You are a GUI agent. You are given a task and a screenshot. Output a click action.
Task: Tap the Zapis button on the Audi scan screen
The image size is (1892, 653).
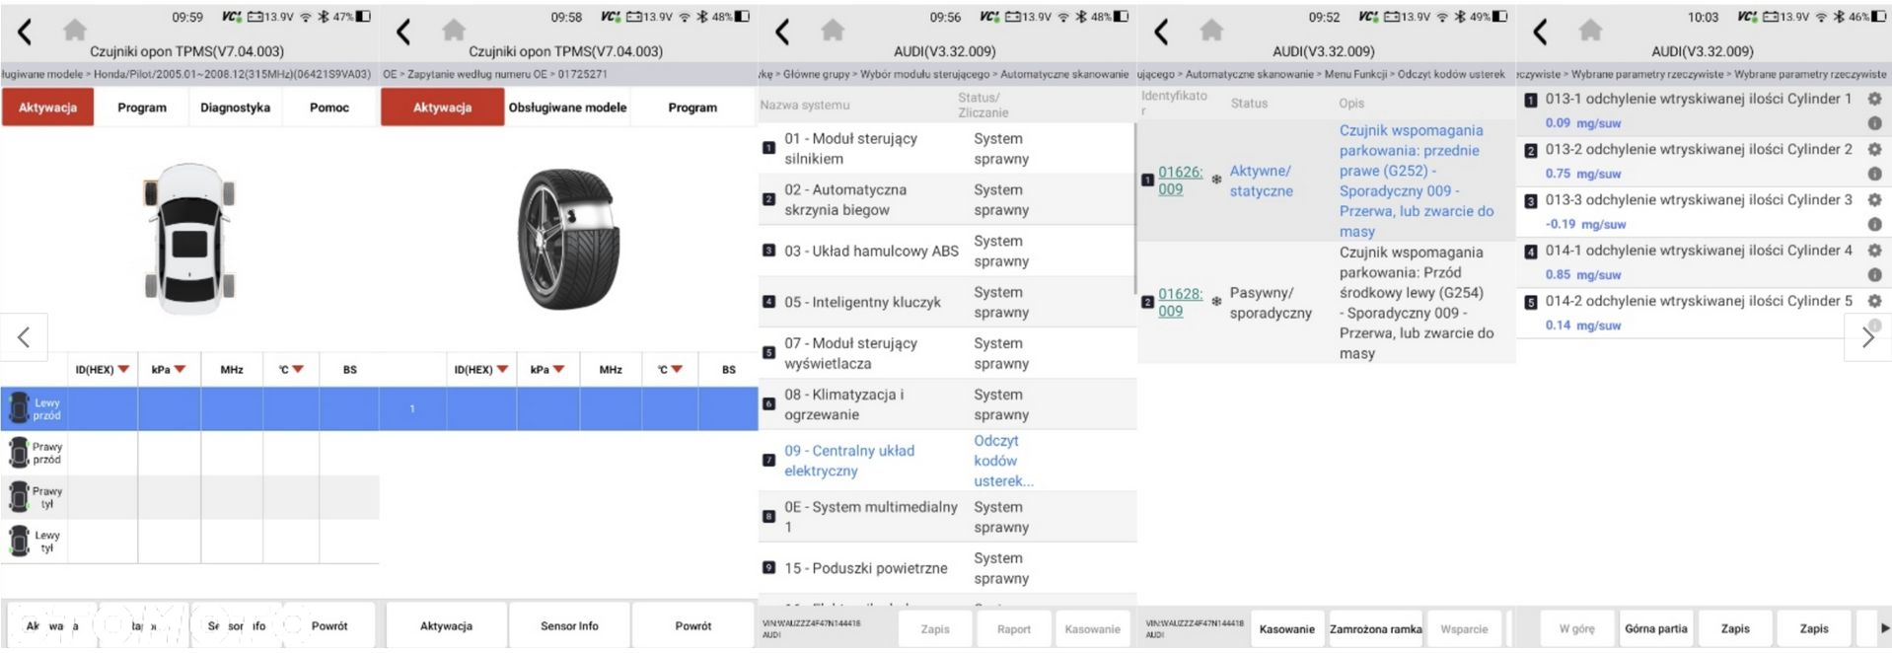tap(935, 628)
